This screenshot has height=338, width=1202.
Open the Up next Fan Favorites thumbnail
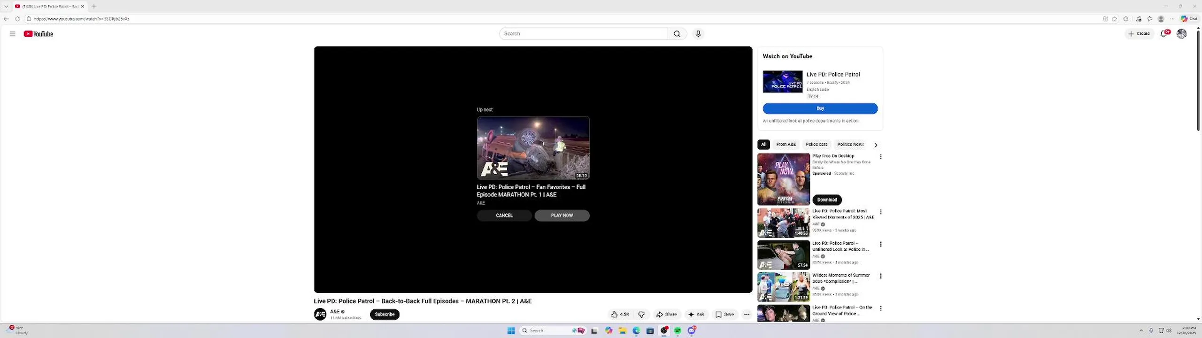tap(533, 148)
